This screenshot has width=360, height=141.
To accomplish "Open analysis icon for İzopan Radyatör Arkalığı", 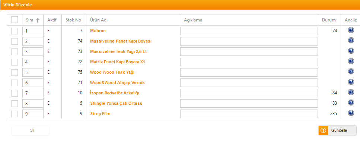I will (351, 92).
